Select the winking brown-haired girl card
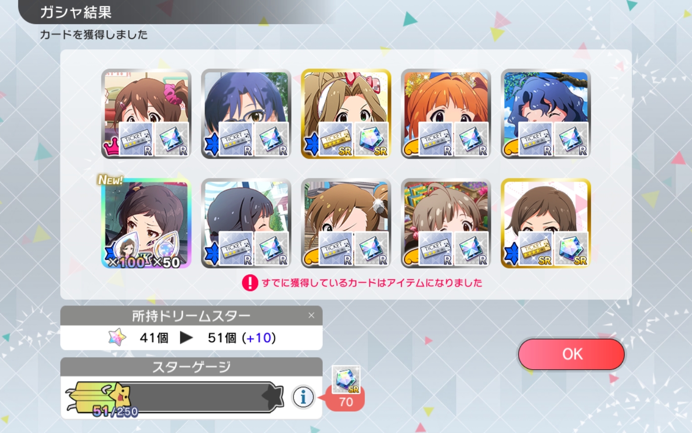This screenshot has height=433, width=692. pos(346,224)
